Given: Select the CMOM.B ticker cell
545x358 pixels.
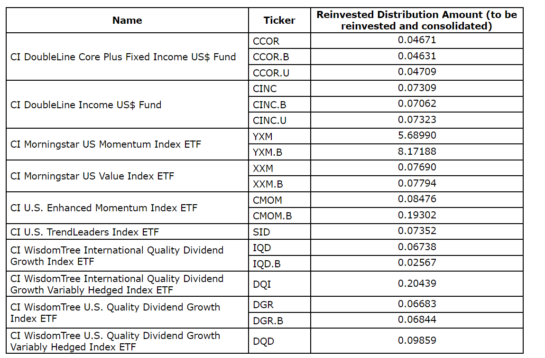Looking at the screenshot, I should click(x=272, y=216).
